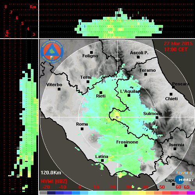
Task: Click the 17:00 CET timestamp
Action: [175, 50]
